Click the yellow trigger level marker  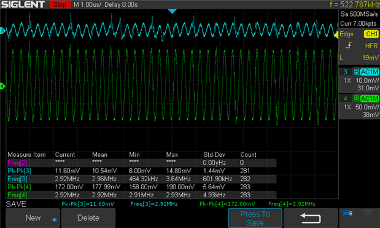[x=336, y=35]
